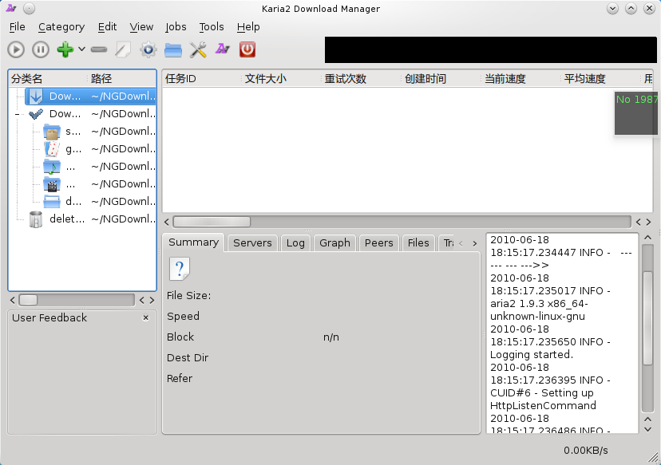This screenshot has height=465, width=661.
Task: Click the round pin button in title bar
Action: (29, 9)
